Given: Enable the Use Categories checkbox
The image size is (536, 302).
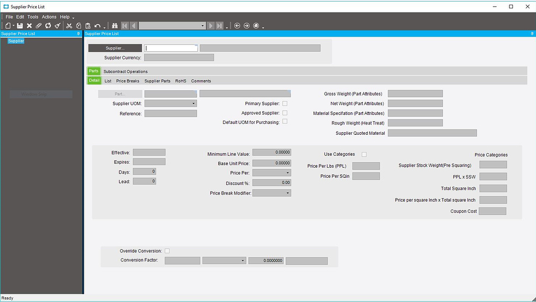Looking at the screenshot, I should pyautogui.click(x=364, y=154).
